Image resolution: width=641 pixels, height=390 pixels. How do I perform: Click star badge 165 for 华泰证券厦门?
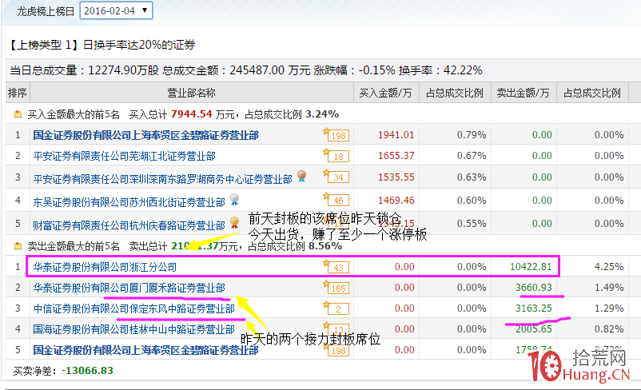(336, 288)
